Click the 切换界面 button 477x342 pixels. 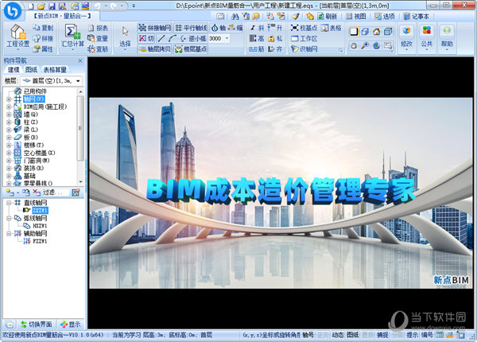(37, 325)
